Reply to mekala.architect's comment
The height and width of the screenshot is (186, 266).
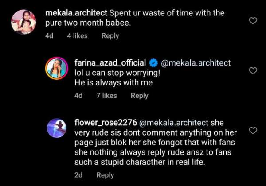(x=110, y=36)
